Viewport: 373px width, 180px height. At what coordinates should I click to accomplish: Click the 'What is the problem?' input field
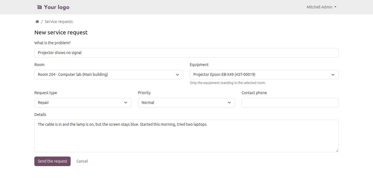(186, 53)
